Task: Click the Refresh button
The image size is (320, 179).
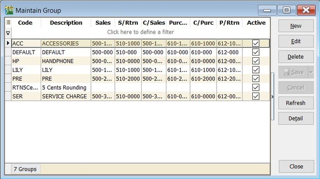Action: [296, 103]
